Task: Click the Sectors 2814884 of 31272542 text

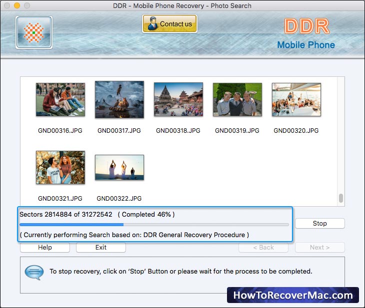Action: coord(66,214)
